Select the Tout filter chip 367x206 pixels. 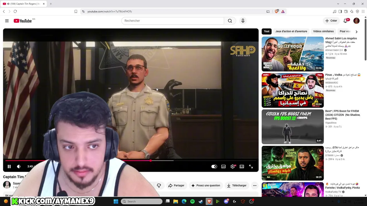click(267, 31)
